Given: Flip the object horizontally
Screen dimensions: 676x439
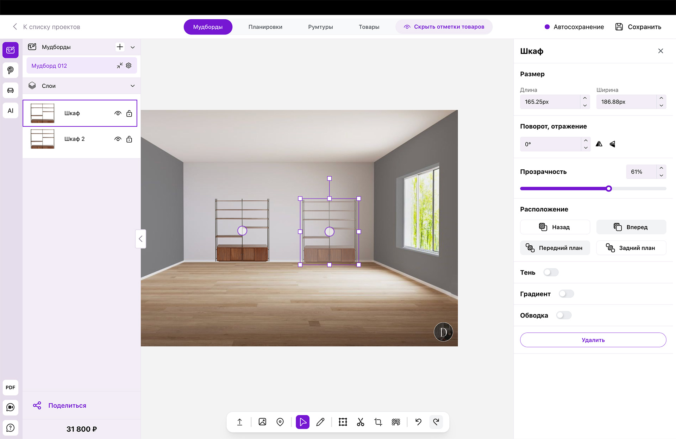Looking at the screenshot, I should pos(599,144).
